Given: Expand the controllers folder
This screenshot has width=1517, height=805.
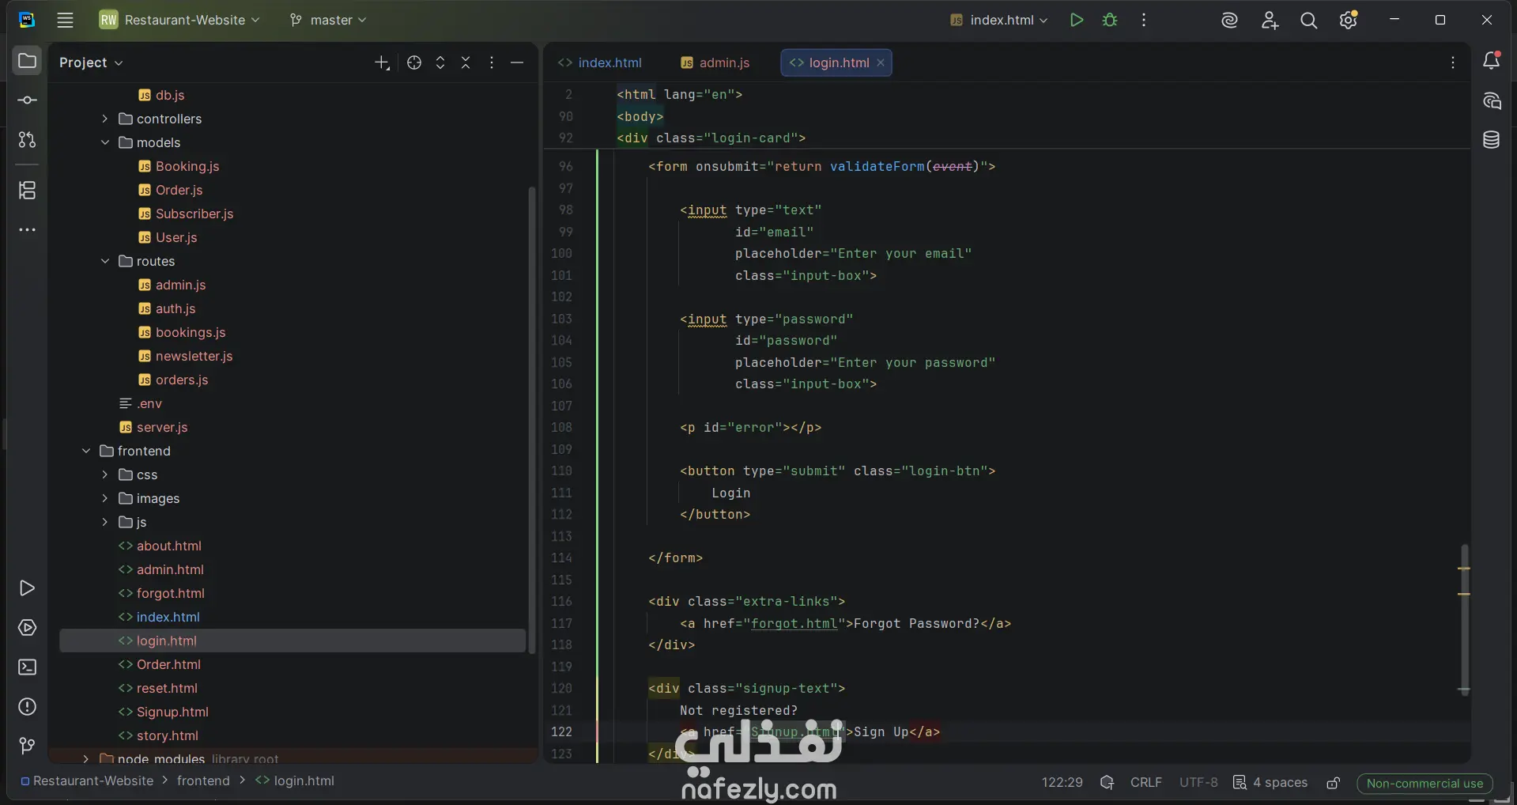Looking at the screenshot, I should point(105,119).
